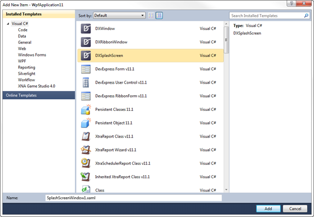Choose the DevExpress RibbonForm v11.1 icon
Screen dimensions: 314x217
click(x=86, y=96)
